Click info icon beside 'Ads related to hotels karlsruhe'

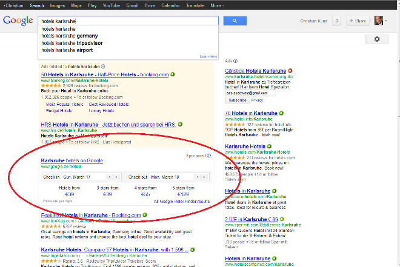103,66
